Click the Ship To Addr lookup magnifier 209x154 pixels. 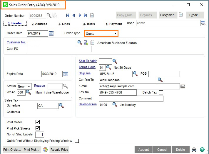(115, 61)
